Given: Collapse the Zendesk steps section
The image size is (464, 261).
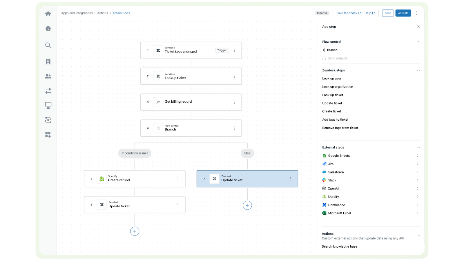Looking at the screenshot, I should click(418, 70).
